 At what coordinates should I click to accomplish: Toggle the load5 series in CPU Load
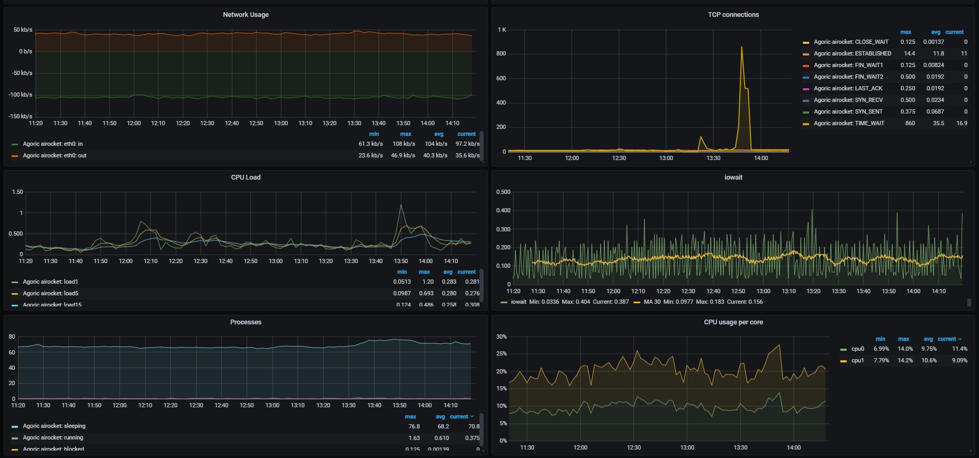pos(50,293)
